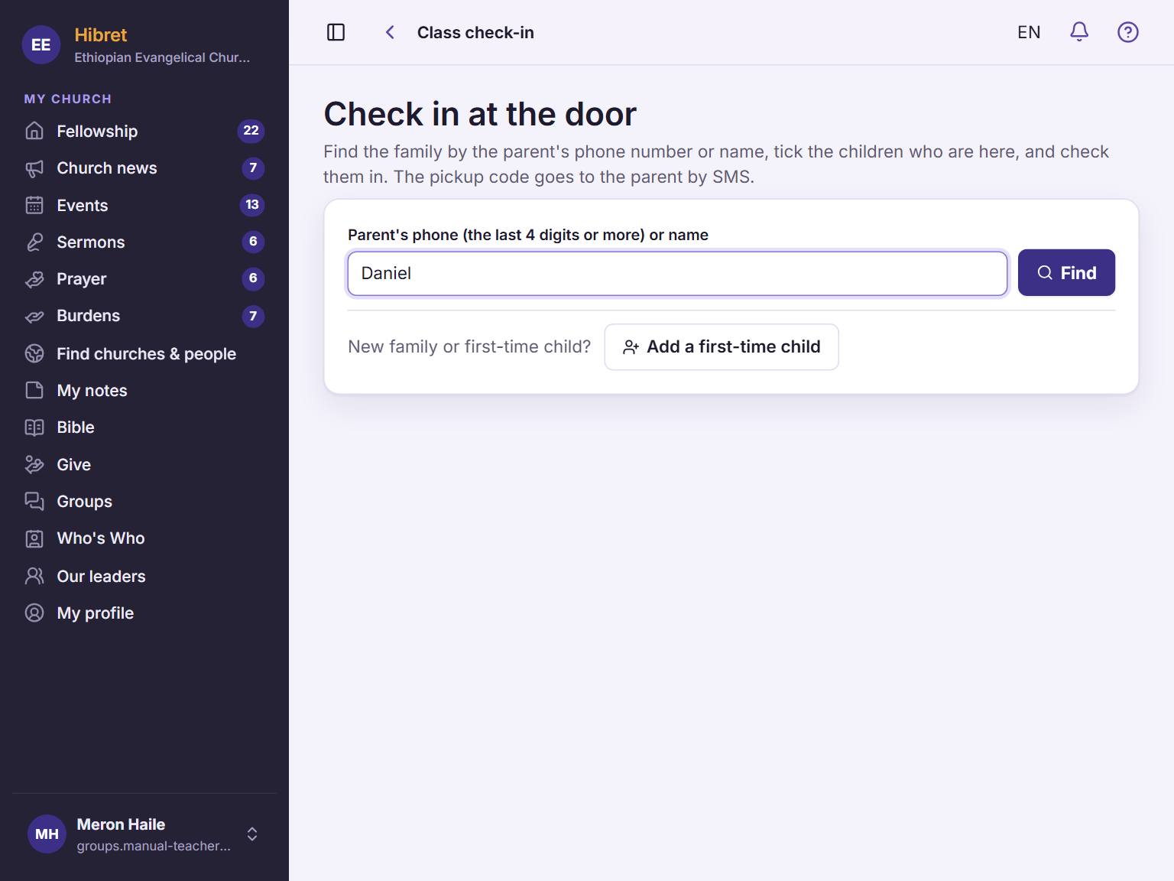This screenshot has width=1174, height=881.
Task: Click the "Check in at the door" heading
Action: pyautogui.click(x=480, y=114)
